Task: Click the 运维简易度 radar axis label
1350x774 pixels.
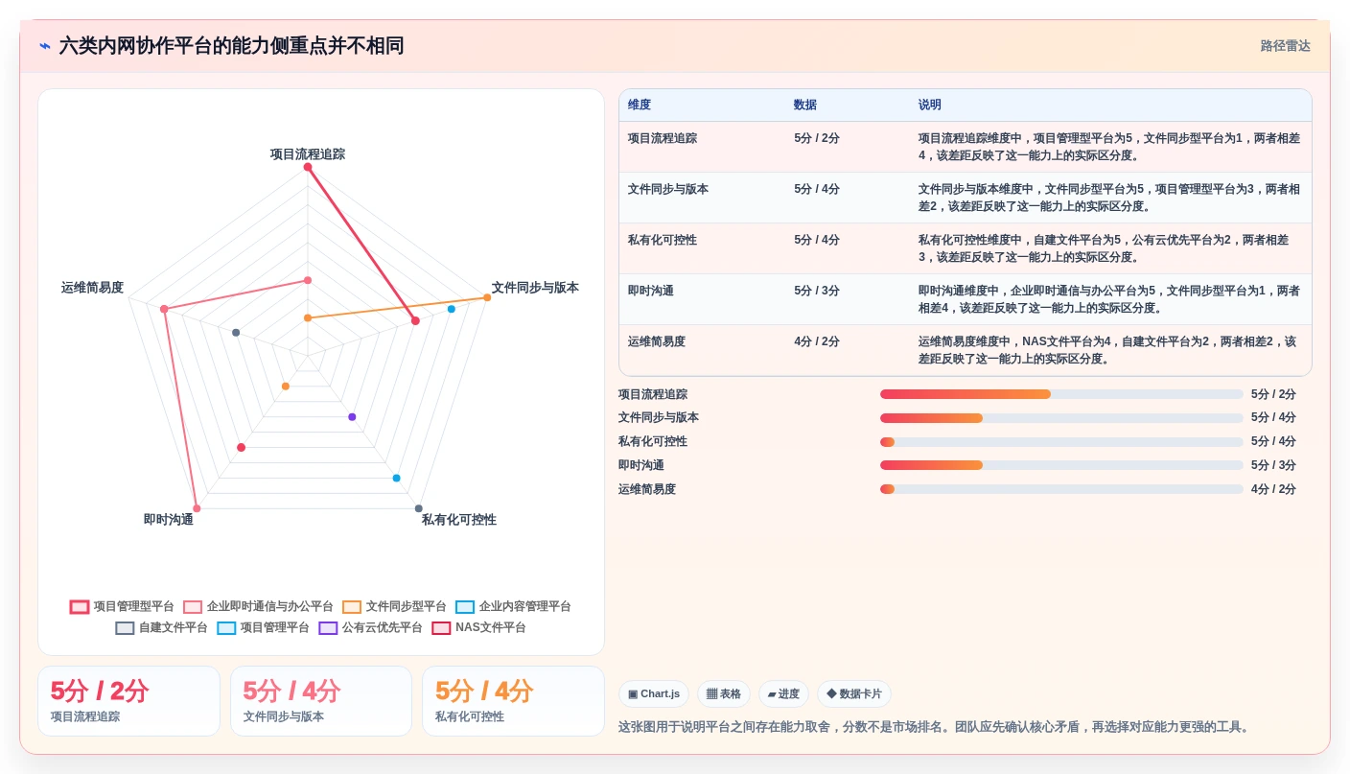Action: click(92, 288)
